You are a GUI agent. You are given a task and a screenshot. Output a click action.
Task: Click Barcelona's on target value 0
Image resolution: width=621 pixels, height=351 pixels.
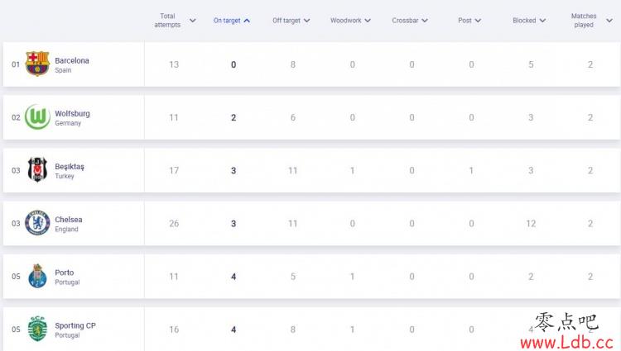point(233,64)
